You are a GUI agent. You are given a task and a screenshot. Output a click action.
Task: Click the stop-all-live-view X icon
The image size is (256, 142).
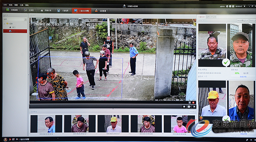[x=194, y=107]
